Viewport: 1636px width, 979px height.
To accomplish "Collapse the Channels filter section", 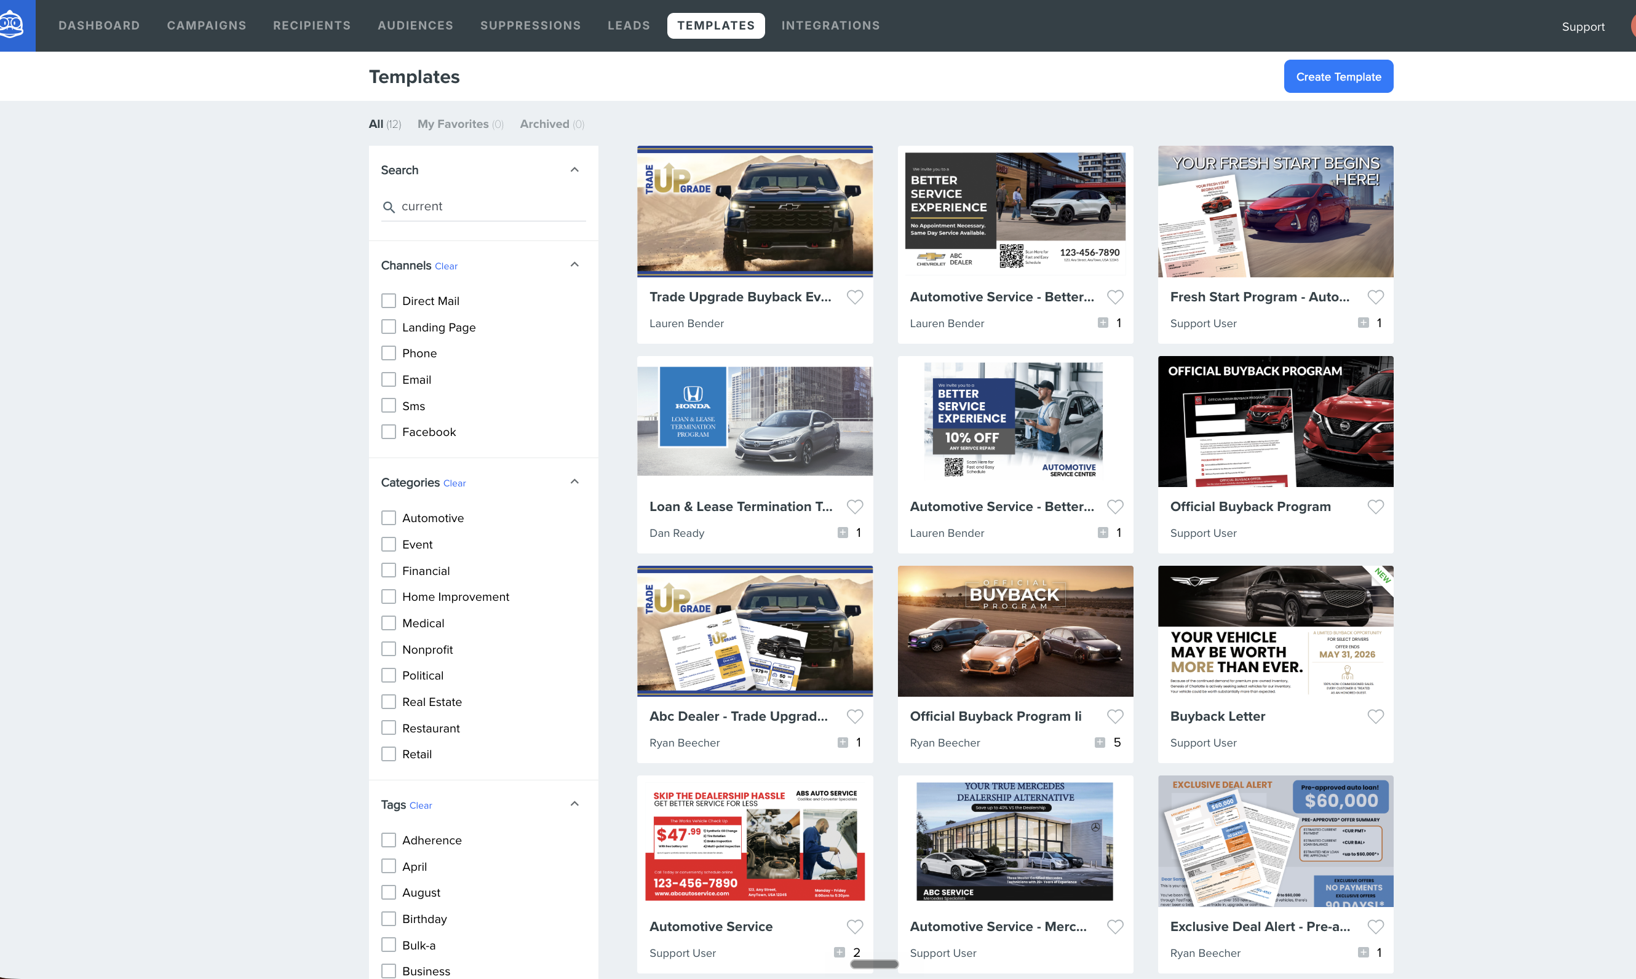I will point(574,264).
